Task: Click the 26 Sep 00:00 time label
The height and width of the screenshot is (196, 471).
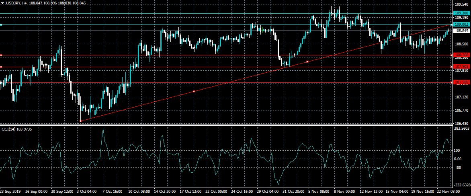Action: click(x=36, y=191)
